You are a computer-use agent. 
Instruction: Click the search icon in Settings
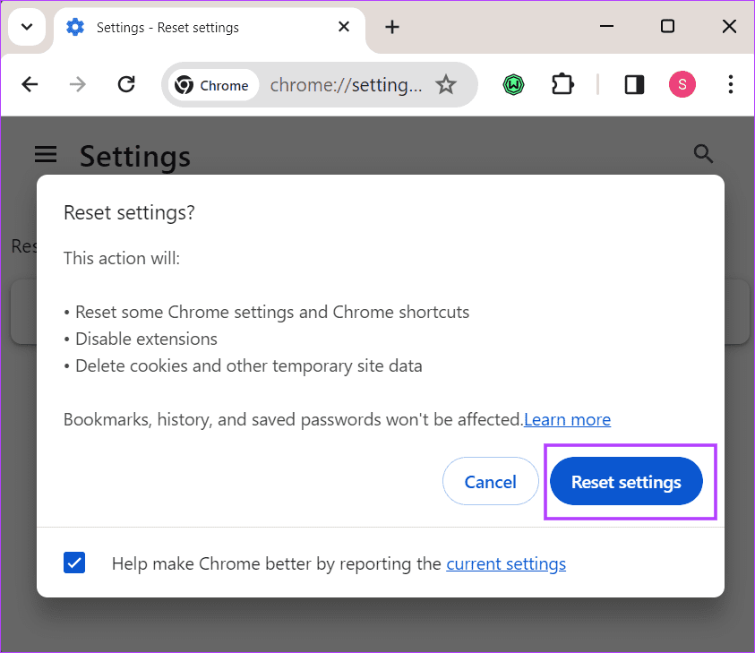click(703, 154)
